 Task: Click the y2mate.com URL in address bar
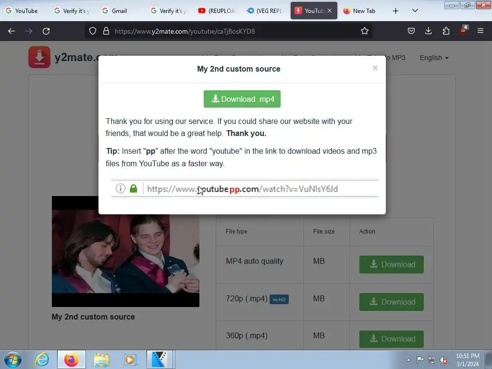[185, 31]
